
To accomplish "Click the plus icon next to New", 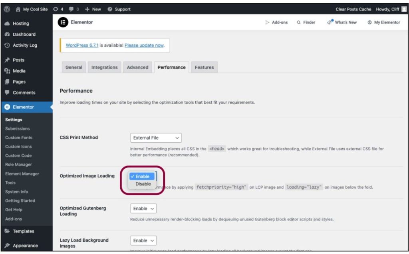I will [x=87, y=9].
